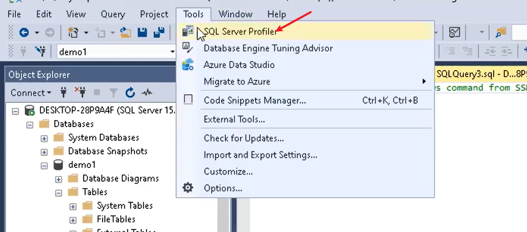
Task: Collapse the DESKTOP-28P9A4F server node
Action: click(x=15, y=111)
